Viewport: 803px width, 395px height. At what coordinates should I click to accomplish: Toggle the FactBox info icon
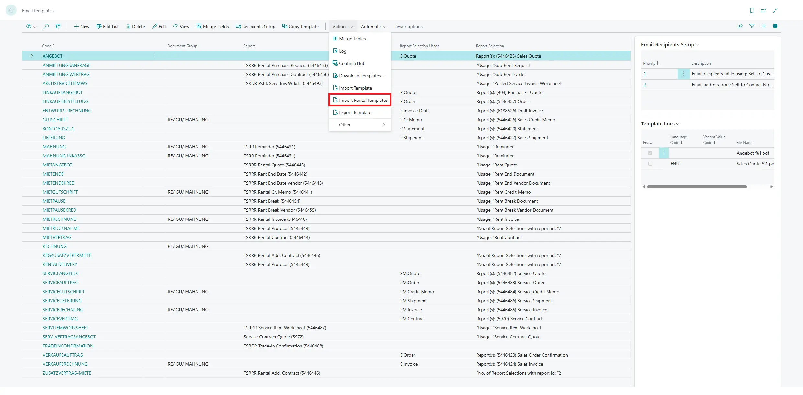pyautogui.click(x=775, y=26)
